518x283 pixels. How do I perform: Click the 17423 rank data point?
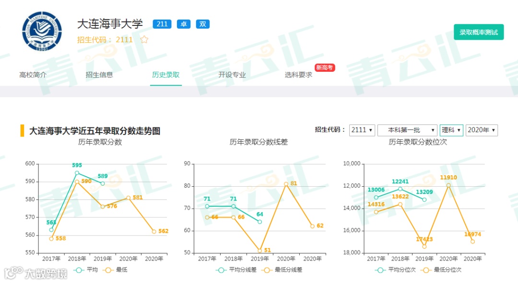pos(424,247)
